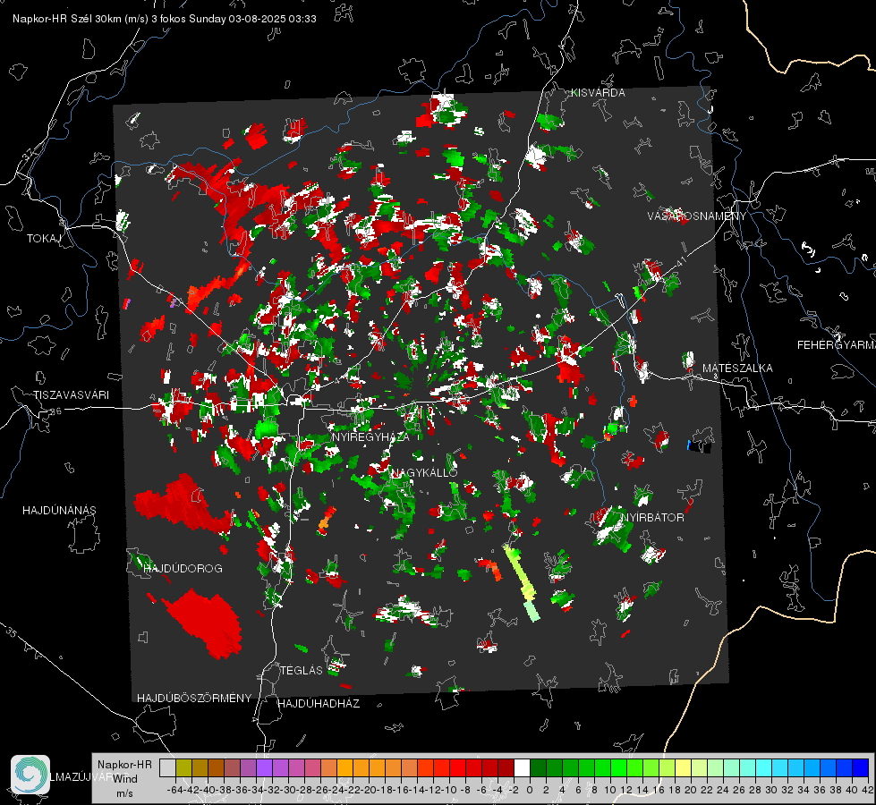The image size is (876, 805).
Task: Click the MÁTÉSZALKA town label
Action: (x=737, y=369)
